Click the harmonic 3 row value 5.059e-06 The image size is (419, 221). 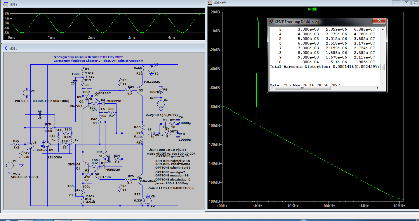(x=336, y=29)
